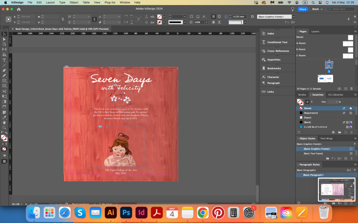The image size is (358, 223).
Task: Click the Share button
Action: (303, 9)
